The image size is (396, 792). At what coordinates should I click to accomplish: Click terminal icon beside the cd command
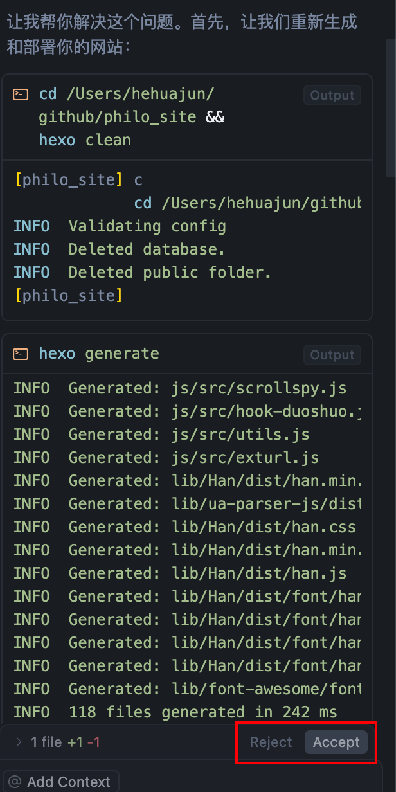click(x=21, y=94)
